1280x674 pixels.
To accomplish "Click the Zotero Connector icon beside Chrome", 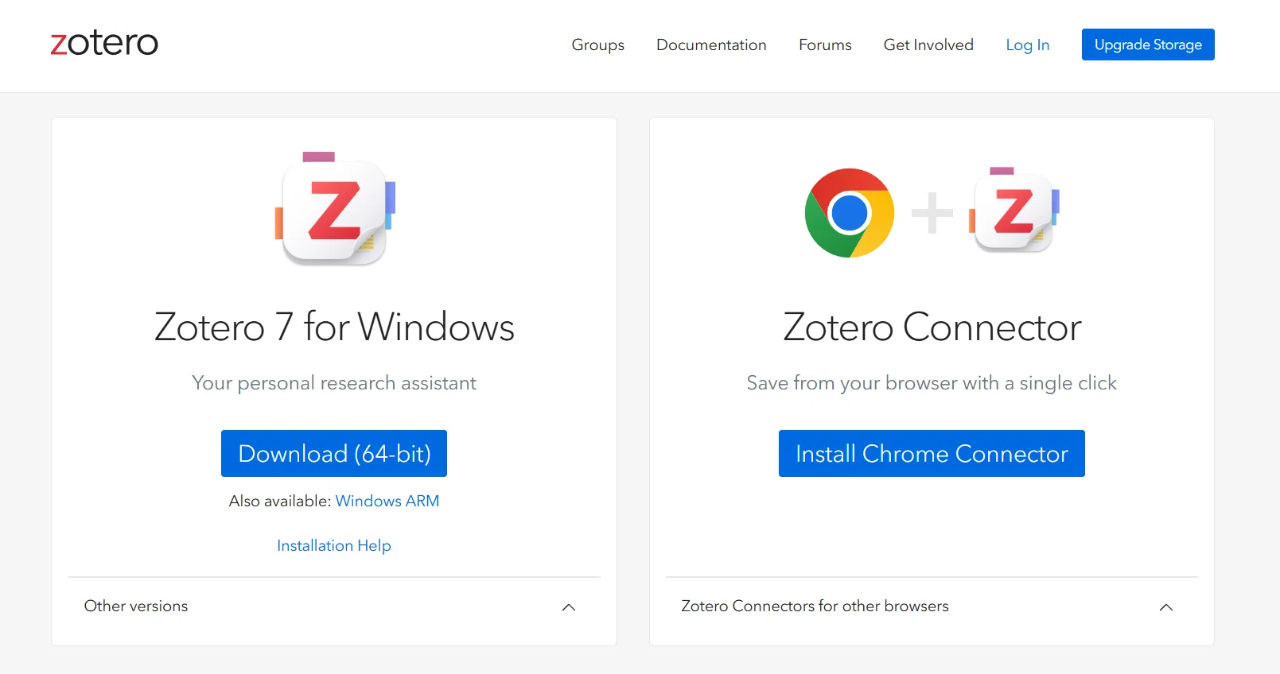I will (x=1013, y=211).
